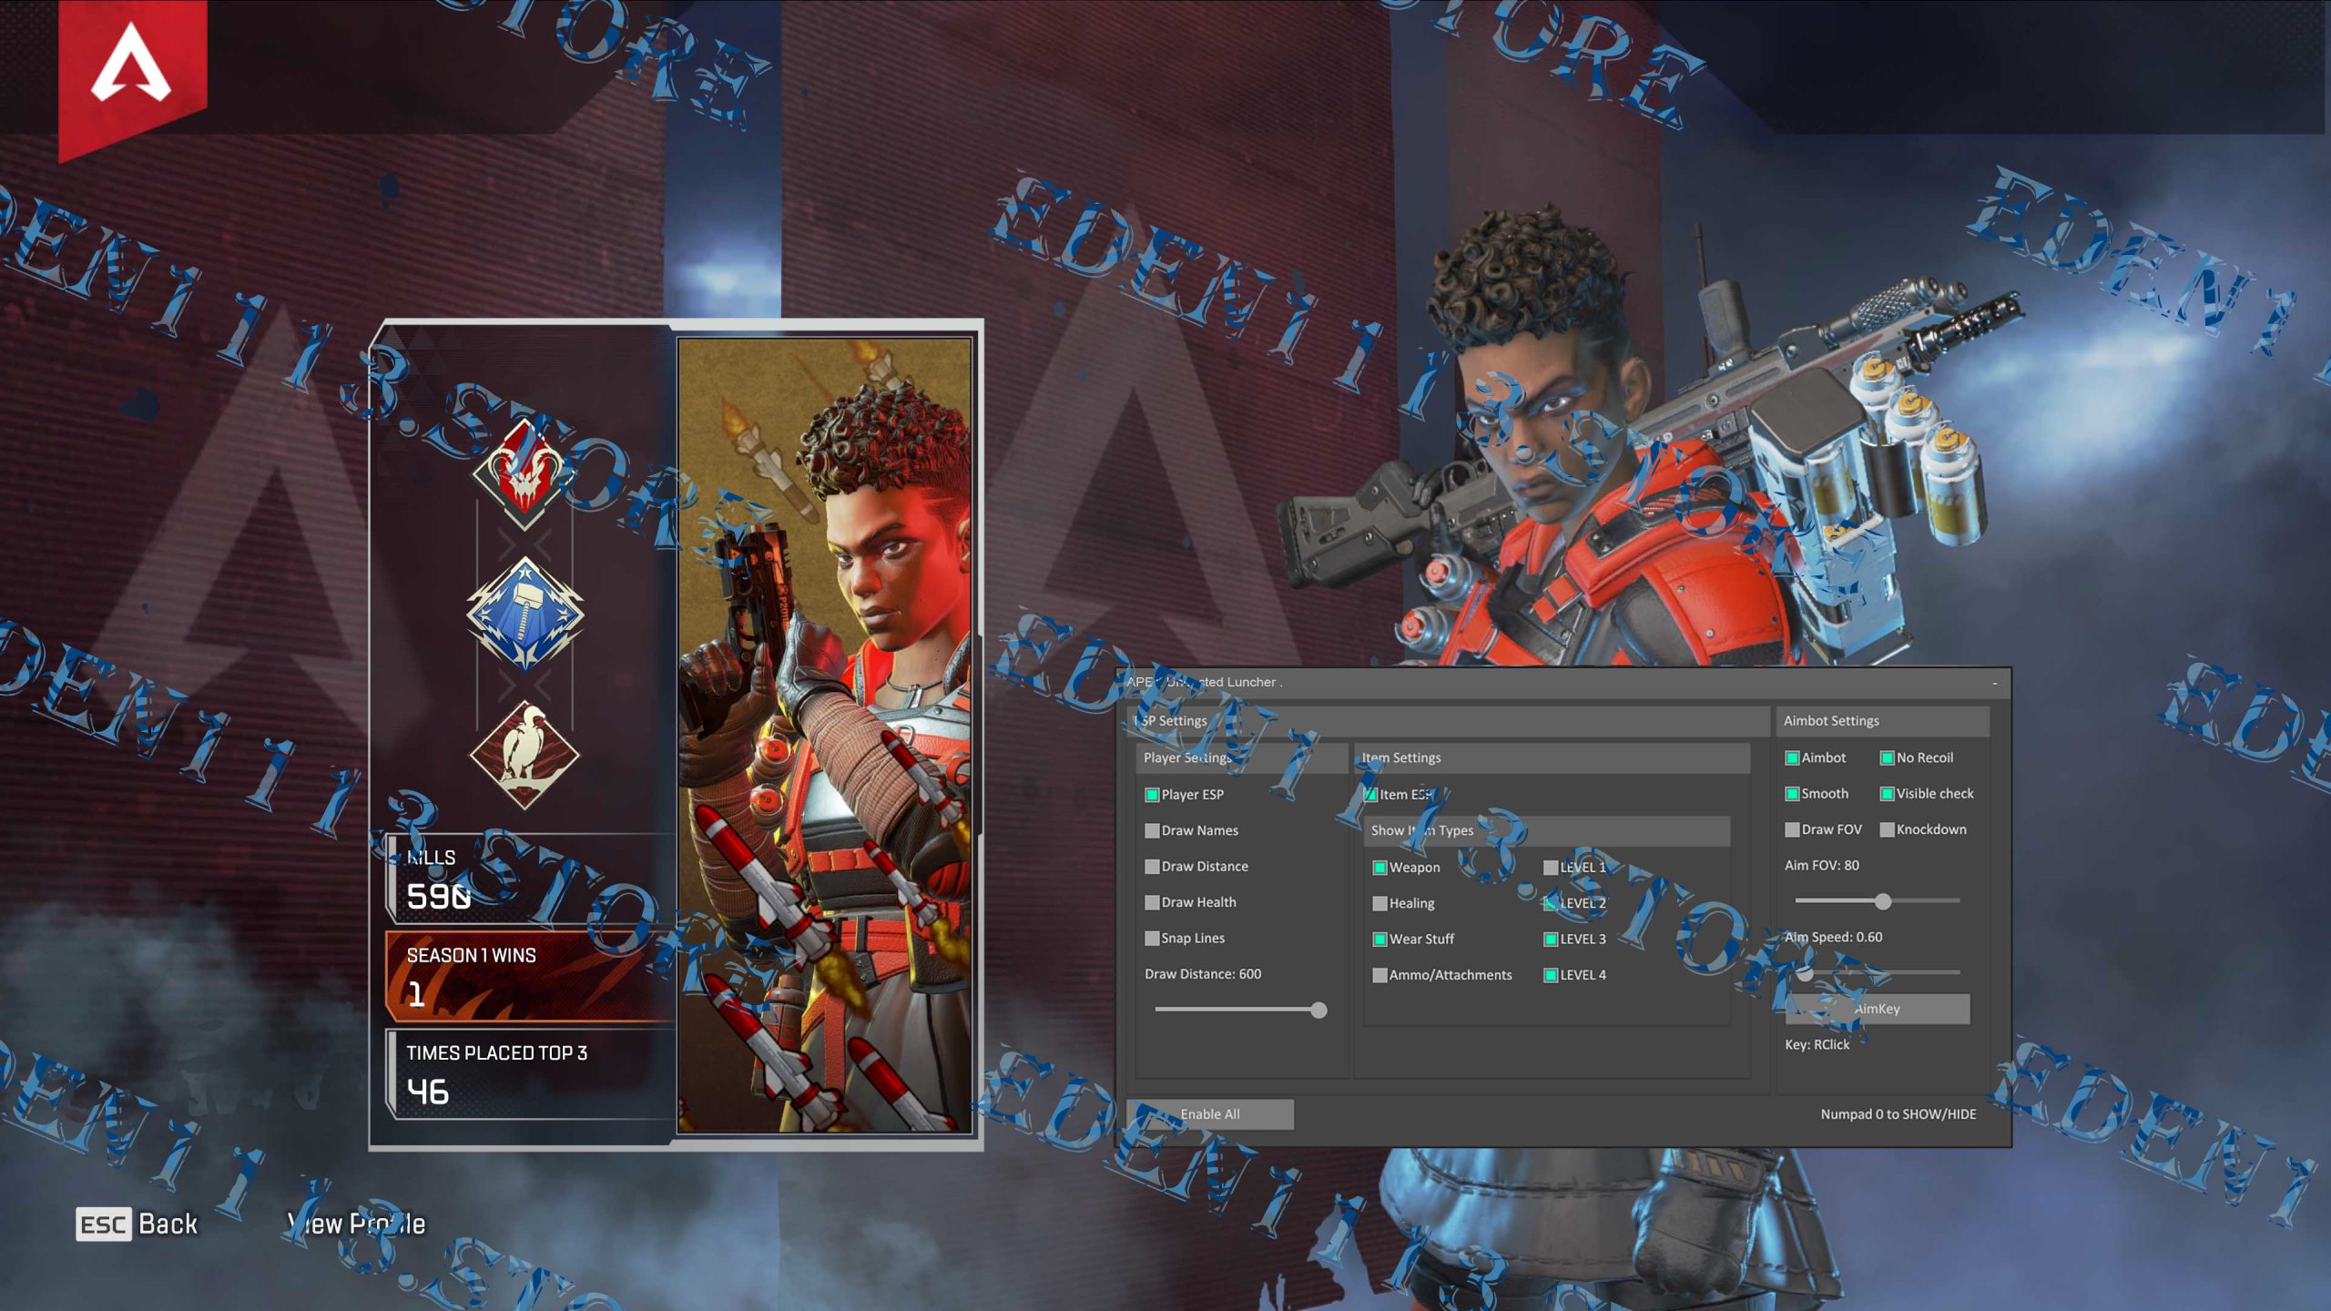2331x1311 pixels.
Task: Click the Kills stat tracker
Action: click(528, 878)
